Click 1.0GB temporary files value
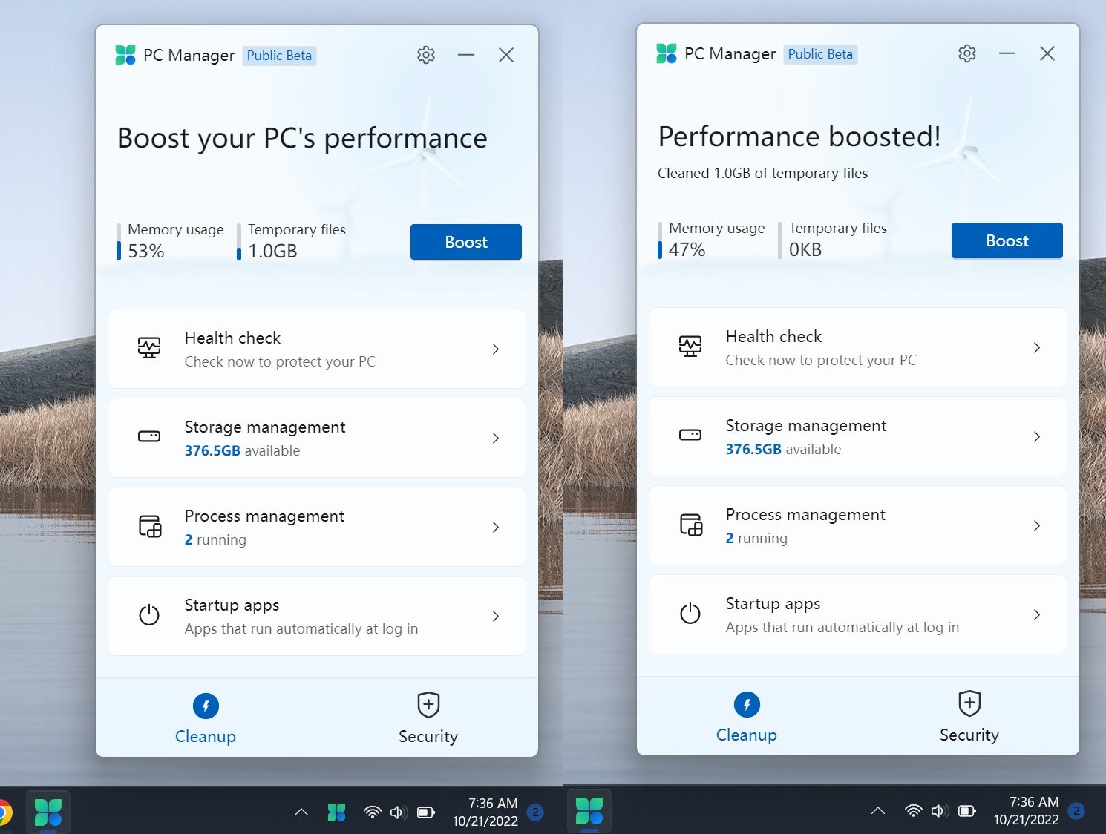 272,251
